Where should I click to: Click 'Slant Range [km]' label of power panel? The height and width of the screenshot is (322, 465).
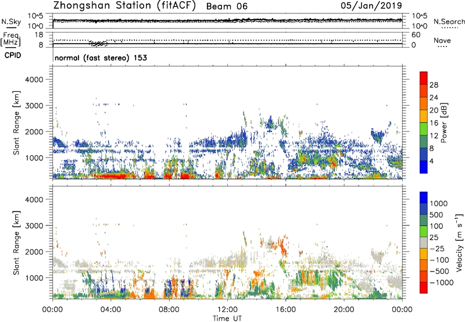pos(16,123)
